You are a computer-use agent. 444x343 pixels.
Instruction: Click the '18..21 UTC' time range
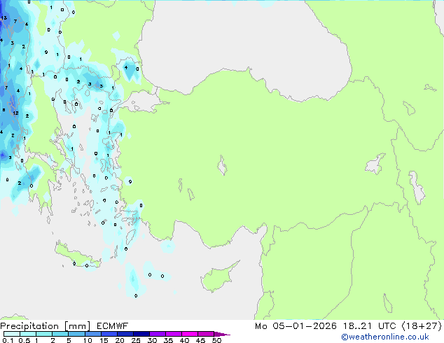370,326
